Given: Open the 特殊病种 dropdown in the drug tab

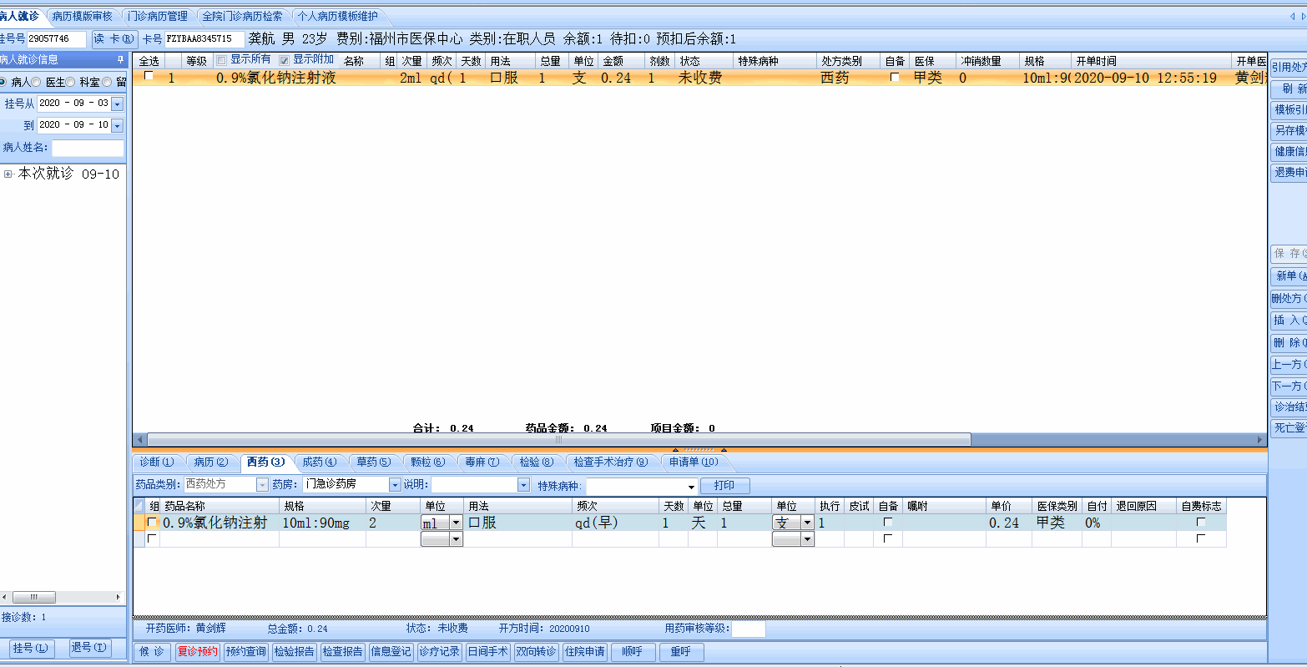Looking at the screenshot, I should (692, 486).
